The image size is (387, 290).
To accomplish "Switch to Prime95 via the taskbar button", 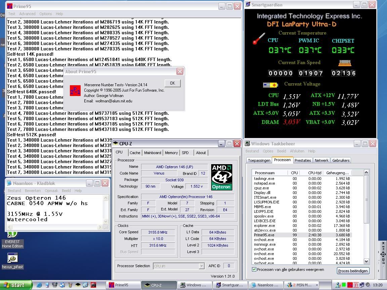I will coord(124,285).
